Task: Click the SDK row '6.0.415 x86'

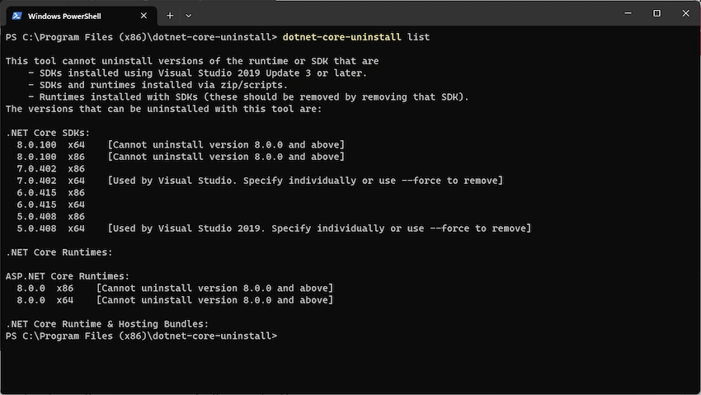Action: click(x=51, y=193)
